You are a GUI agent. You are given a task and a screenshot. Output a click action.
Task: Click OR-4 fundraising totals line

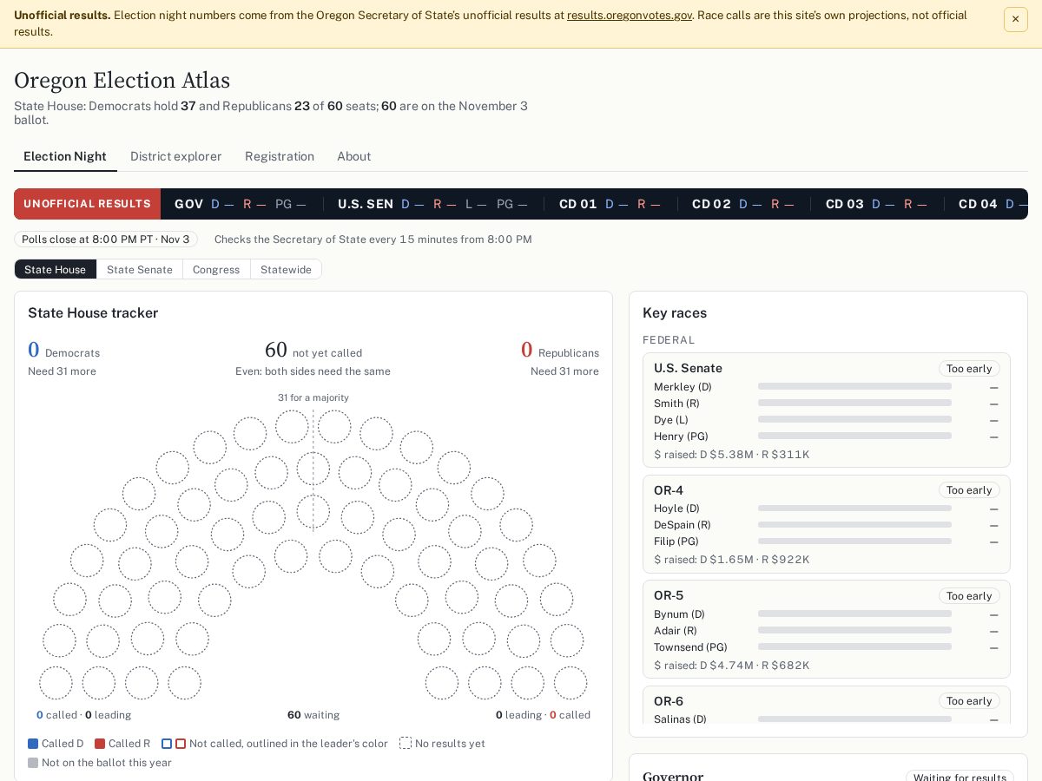[732, 560]
